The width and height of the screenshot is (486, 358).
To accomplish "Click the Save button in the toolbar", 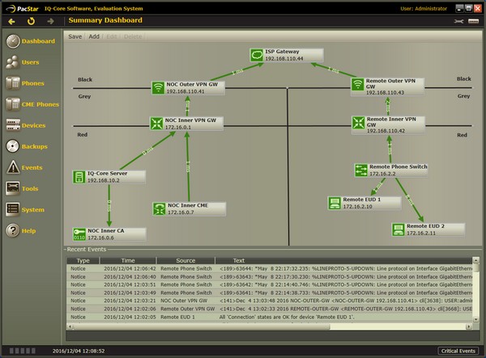I will [x=75, y=36].
